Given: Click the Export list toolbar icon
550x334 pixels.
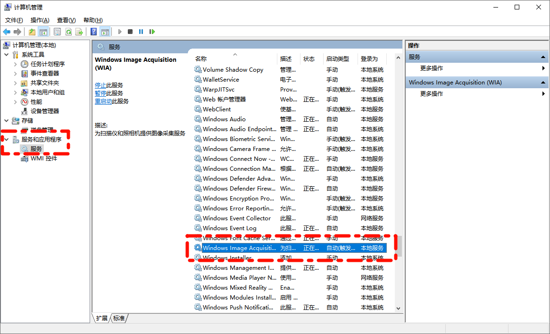Looking at the screenshot, I should (x=79, y=32).
